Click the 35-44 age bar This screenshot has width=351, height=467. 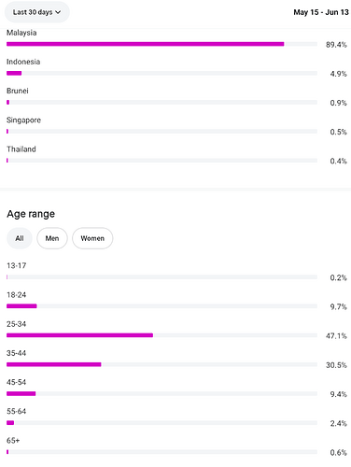click(x=161, y=364)
